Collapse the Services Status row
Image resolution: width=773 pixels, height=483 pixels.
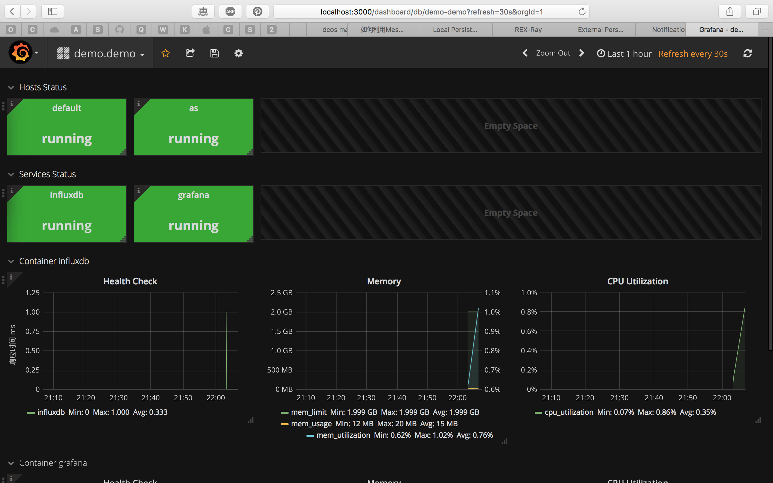[11, 174]
